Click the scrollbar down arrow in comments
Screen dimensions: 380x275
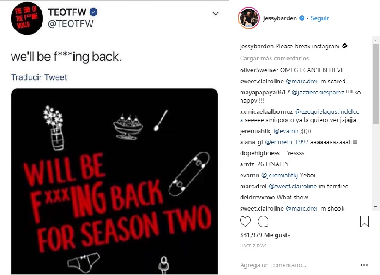click(376, 207)
